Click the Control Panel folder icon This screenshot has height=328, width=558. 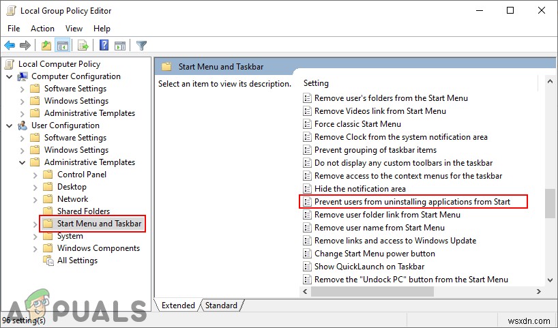(x=48, y=175)
